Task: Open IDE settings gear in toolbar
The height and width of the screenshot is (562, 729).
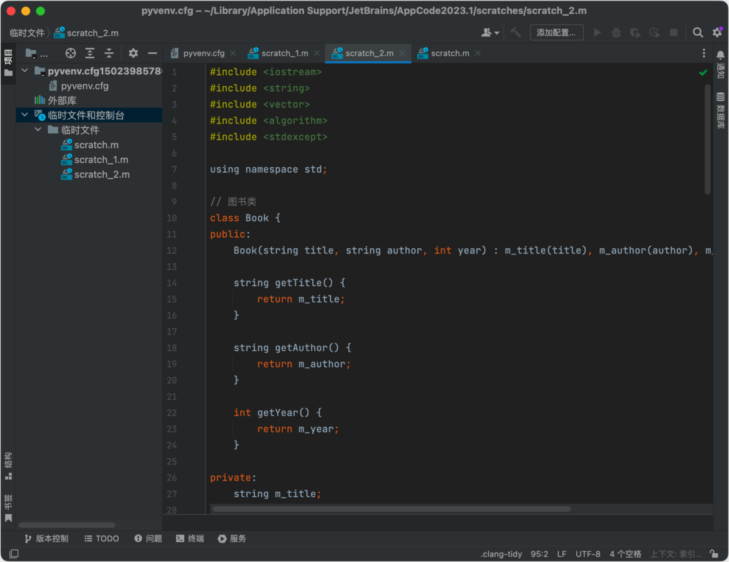Action: tap(718, 33)
